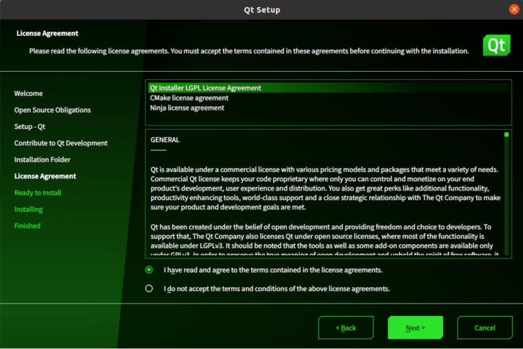Go to the next installer step
Image resolution: width=523 pixels, height=349 pixels.
(415, 328)
